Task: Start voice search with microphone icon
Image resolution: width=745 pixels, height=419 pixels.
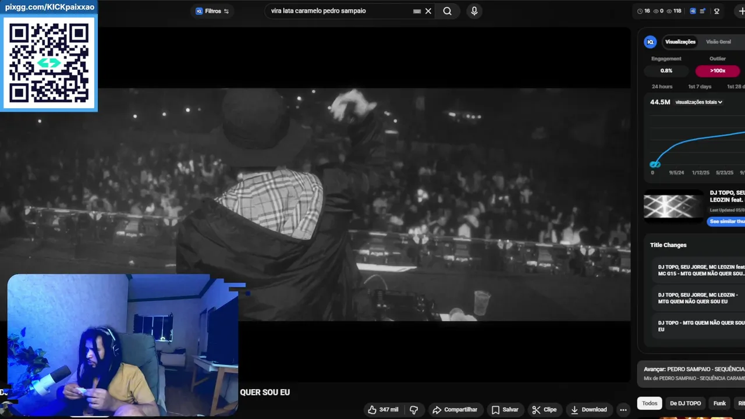Action: coord(474,11)
